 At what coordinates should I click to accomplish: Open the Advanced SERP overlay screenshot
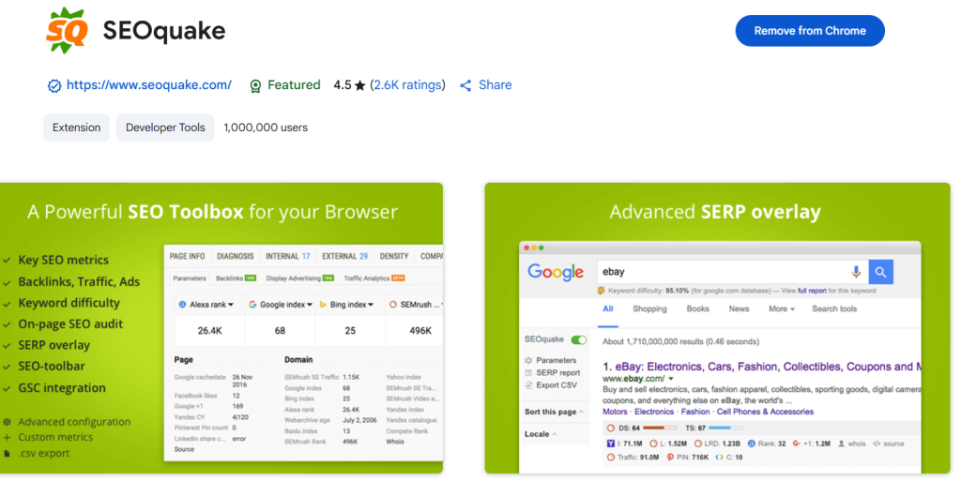(x=717, y=328)
